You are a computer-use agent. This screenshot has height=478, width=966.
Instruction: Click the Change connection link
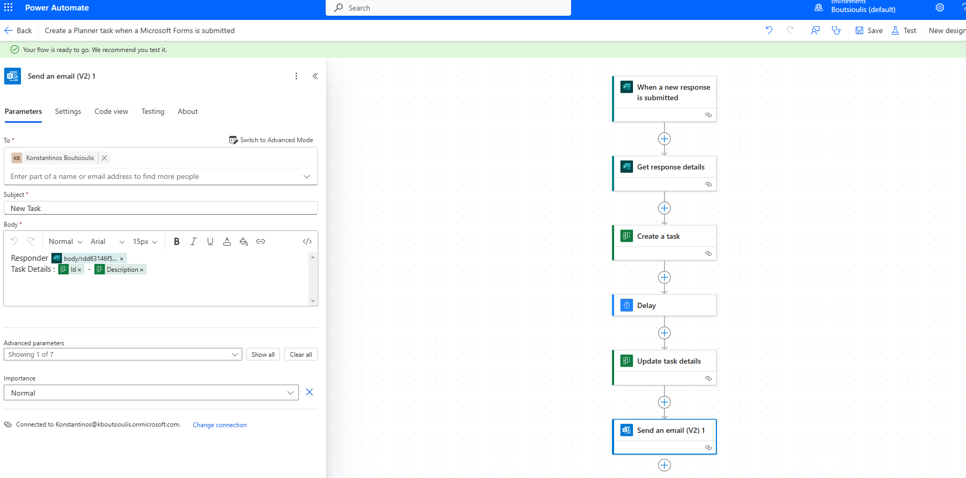(x=220, y=425)
